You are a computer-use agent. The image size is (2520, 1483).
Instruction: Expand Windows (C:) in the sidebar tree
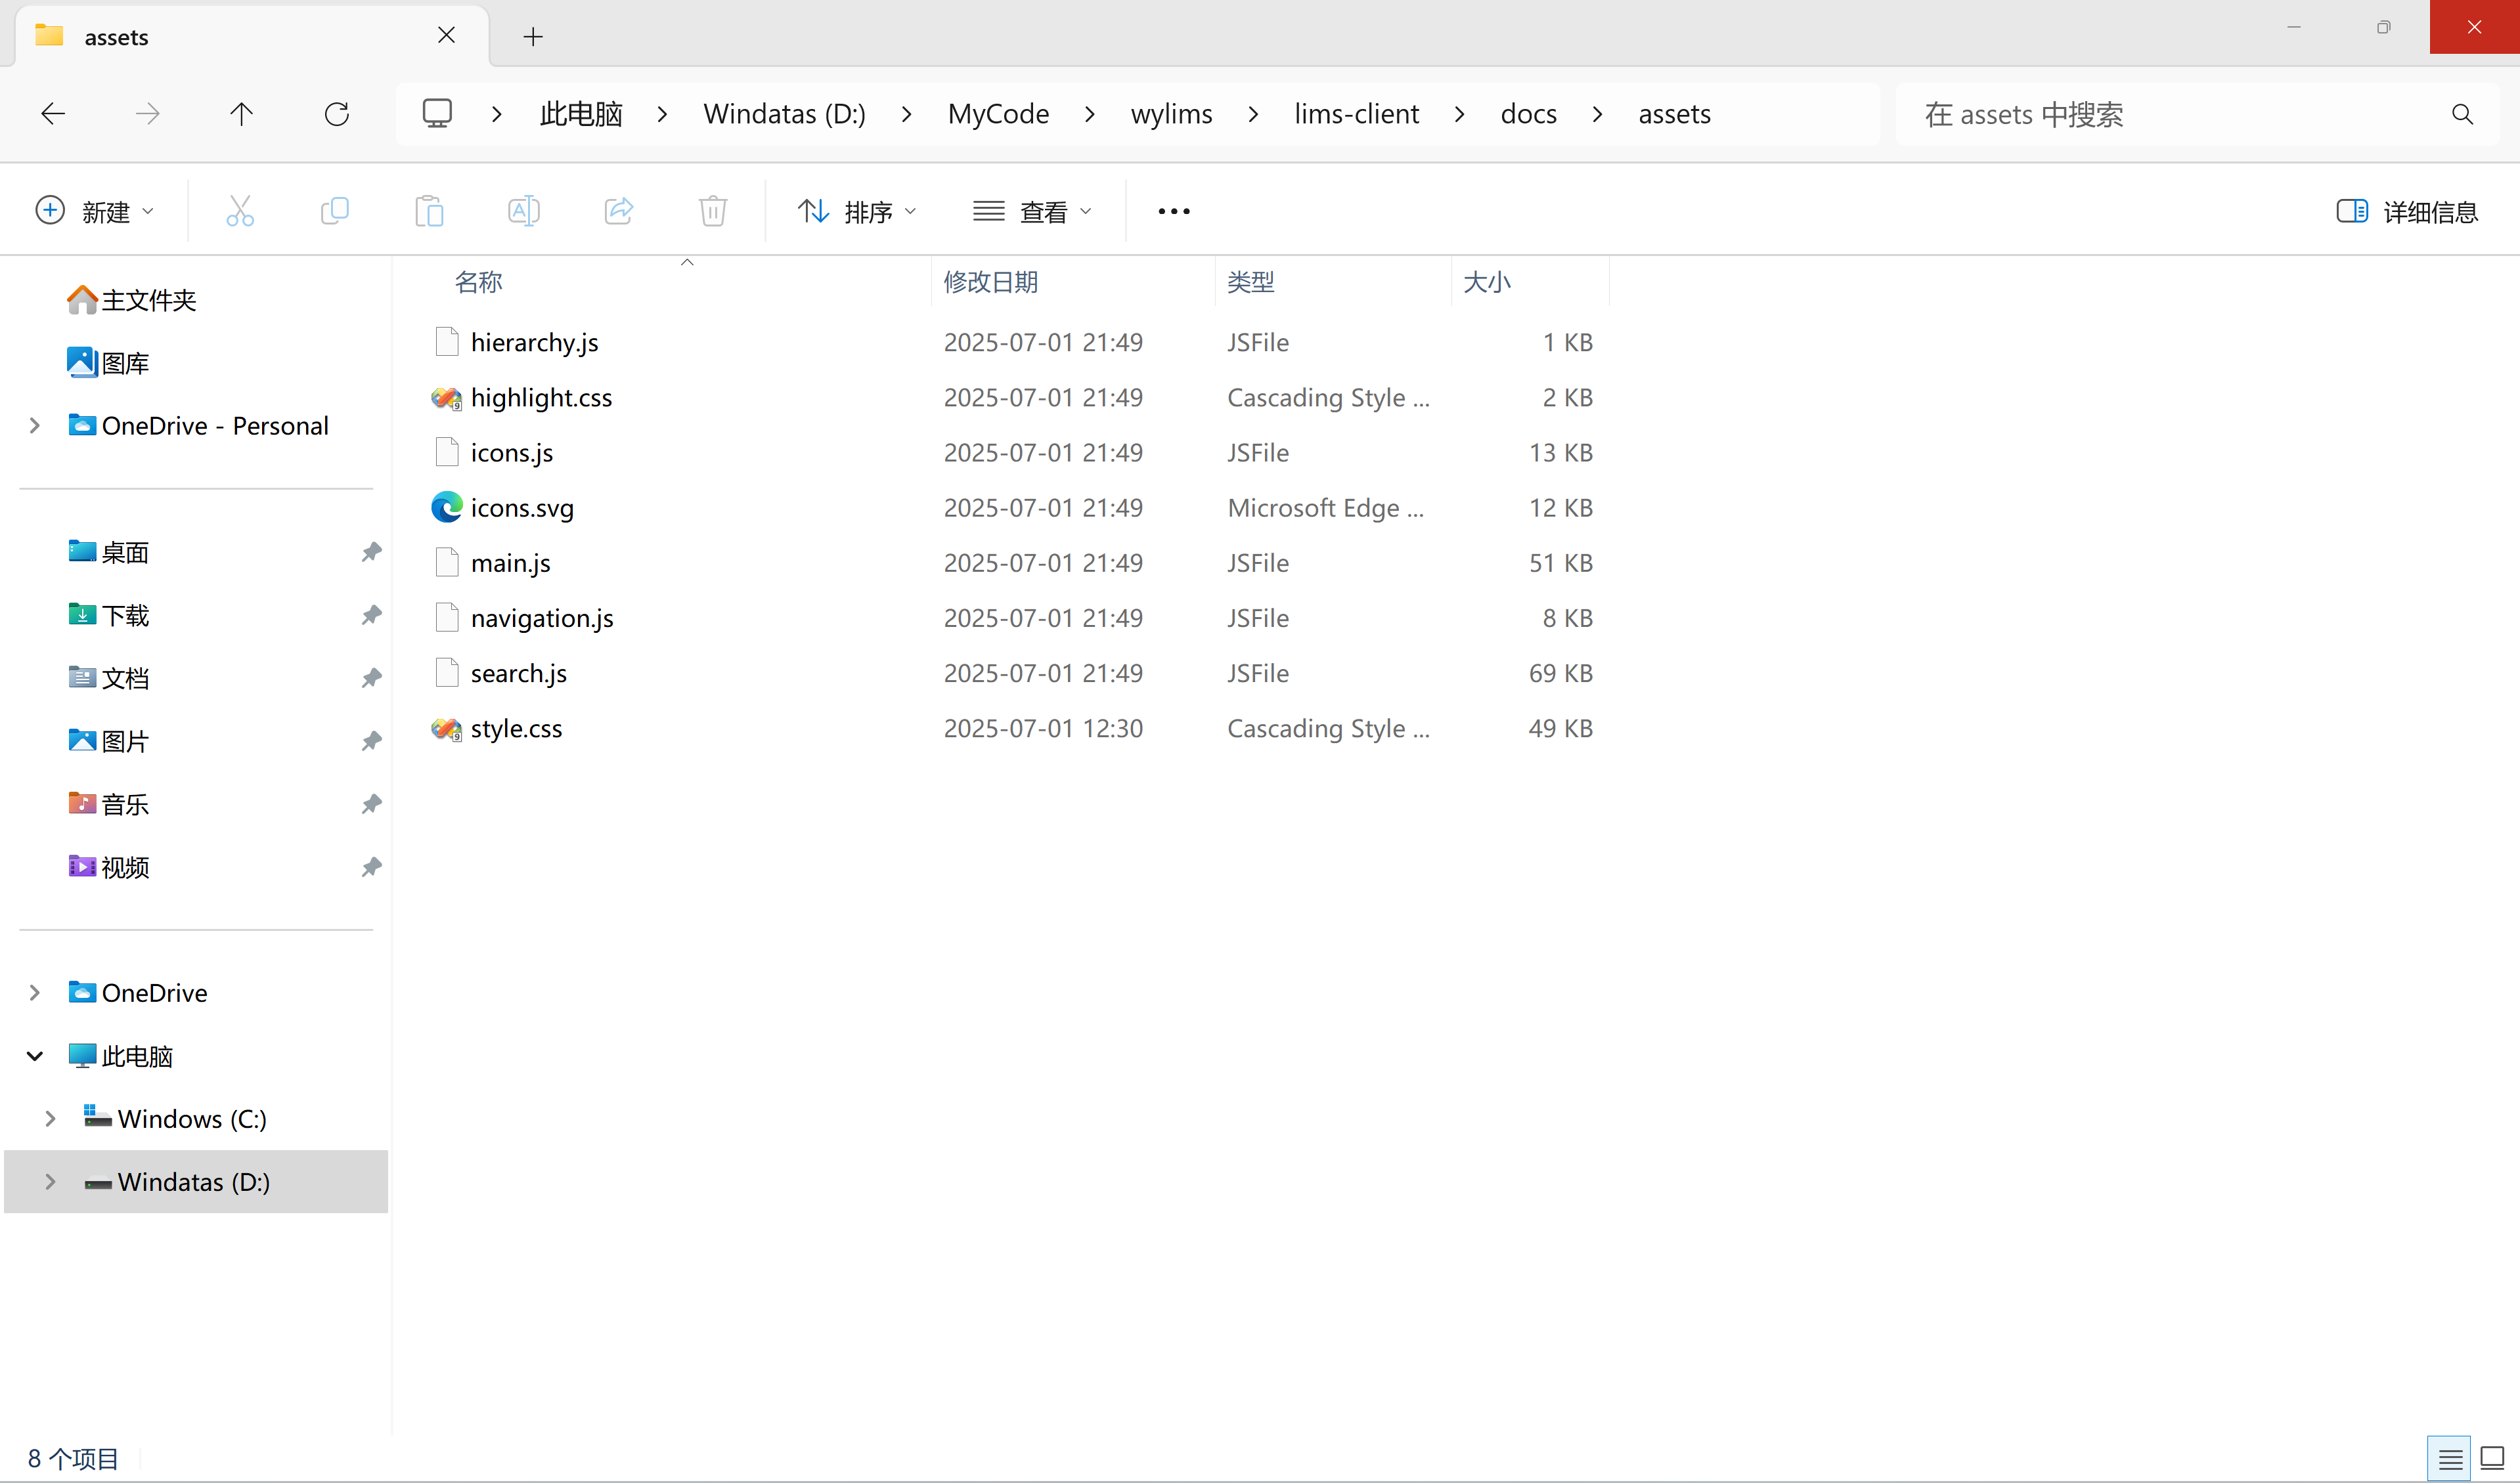(50, 1118)
